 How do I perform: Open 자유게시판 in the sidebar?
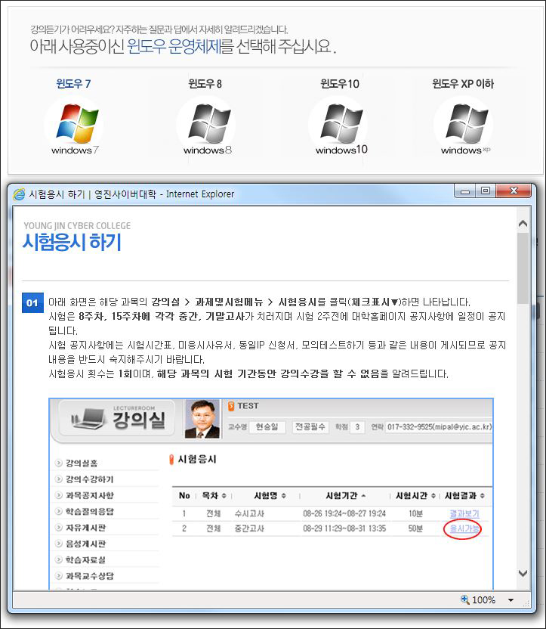pyautogui.click(x=86, y=528)
